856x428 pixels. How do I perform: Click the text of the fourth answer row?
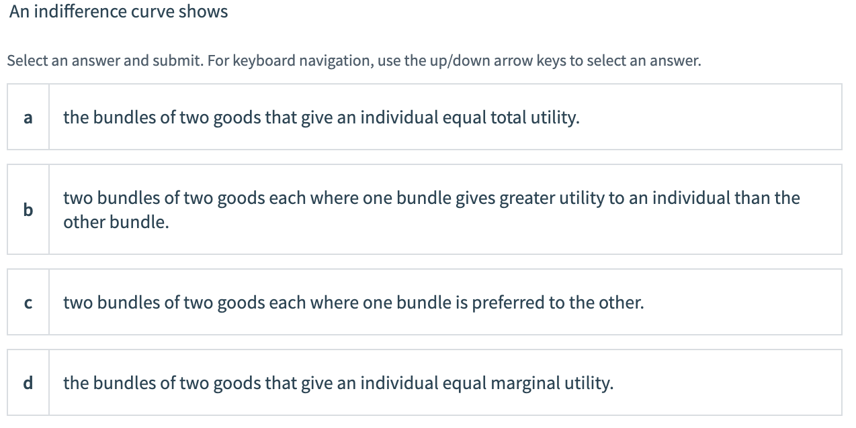[339, 382]
